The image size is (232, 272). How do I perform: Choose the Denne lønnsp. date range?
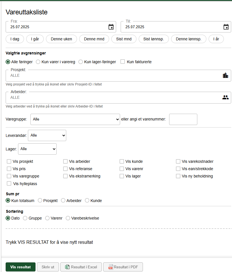(189, 39)
